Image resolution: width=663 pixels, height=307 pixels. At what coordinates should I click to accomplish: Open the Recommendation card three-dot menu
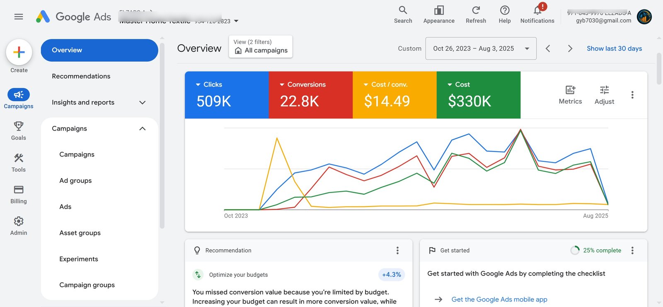pyautogui.click(x=397, y=250)
